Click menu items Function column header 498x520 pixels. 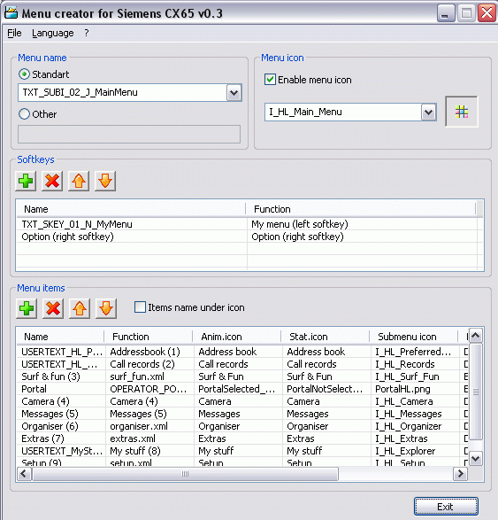[149, 337]
